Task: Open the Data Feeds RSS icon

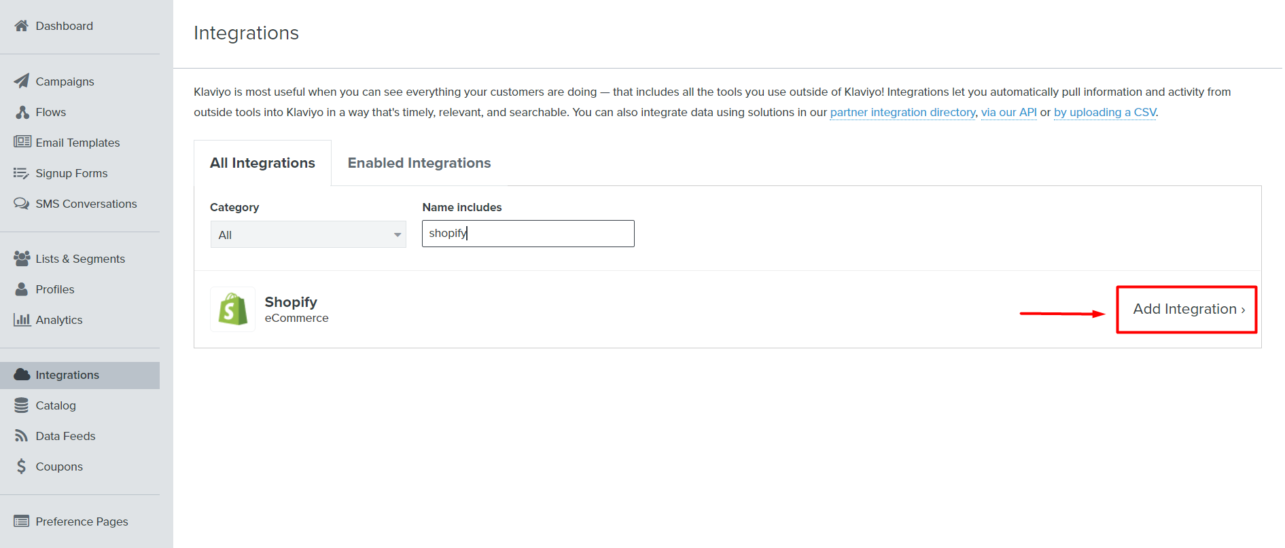Action: pos(22,436)
